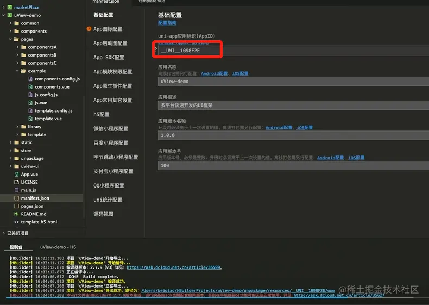The image size is (429, 305).
Task: Expand the componentsA folder
Action: click(x=17, y=47)
